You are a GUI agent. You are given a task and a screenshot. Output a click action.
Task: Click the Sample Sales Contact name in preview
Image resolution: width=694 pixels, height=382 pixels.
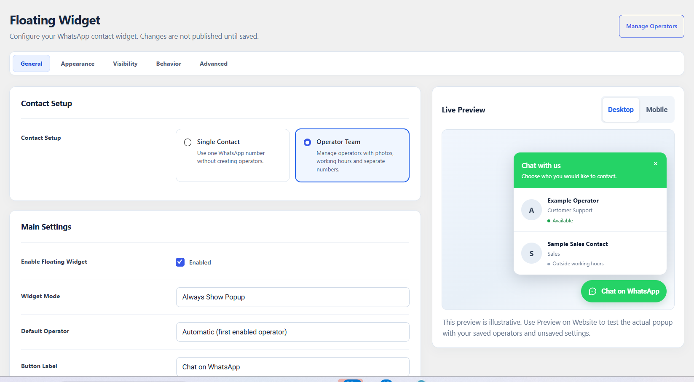tap(577, 244)
